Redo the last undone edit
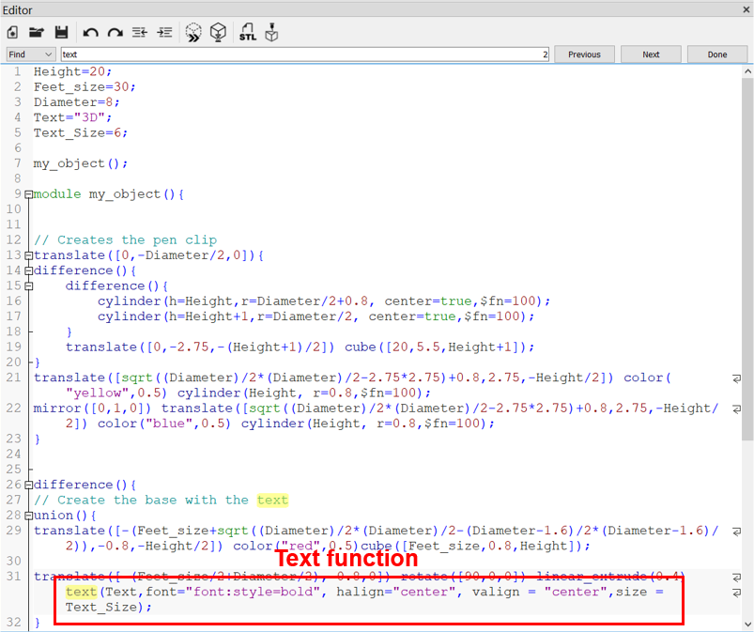 [x=115, y=33]
